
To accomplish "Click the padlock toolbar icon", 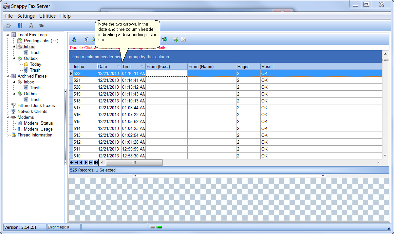I will pyautogui.click(x=31, y=26).
